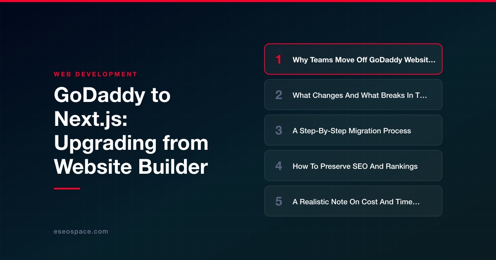Open 'How To Preserve SEO And Rankings' entry
Viewport: 496px width, 260px height.
(353, 165)
